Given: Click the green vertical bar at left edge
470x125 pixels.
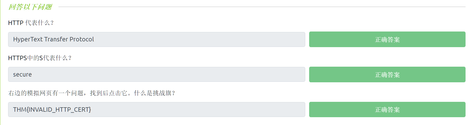Looking at the screenshot, I should coord(1,63).
